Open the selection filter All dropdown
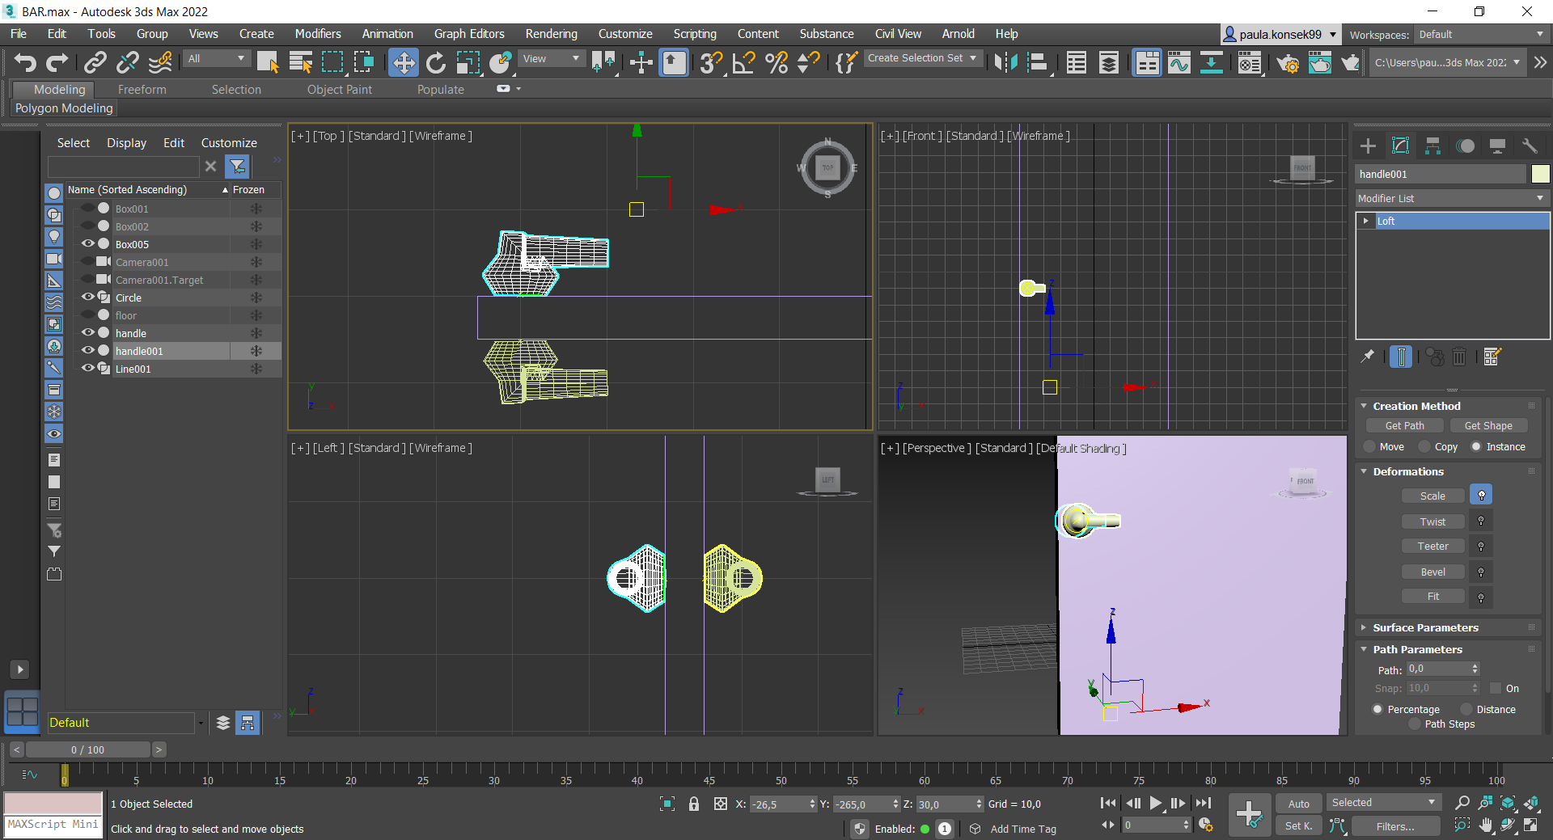Image resolution: width=1553 pixels, height=840 pixels. point(216,58)
